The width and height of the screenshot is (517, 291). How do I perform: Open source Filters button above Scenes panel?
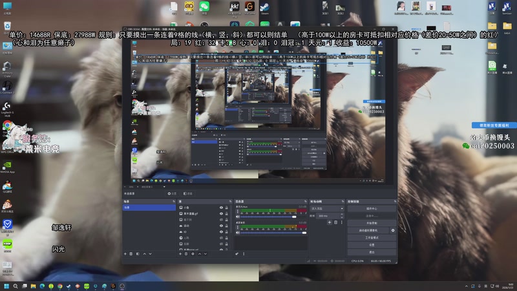click(188, 193)
